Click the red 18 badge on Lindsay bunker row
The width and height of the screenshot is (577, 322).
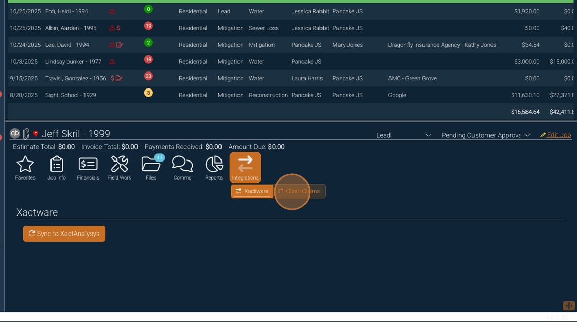148,59
